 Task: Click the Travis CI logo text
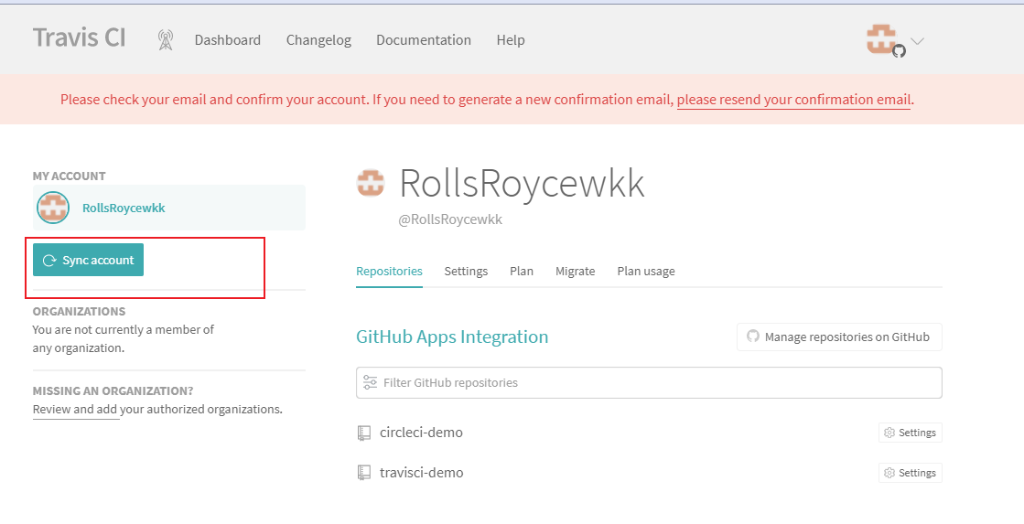pyautogui.click(x=79, y=37)
